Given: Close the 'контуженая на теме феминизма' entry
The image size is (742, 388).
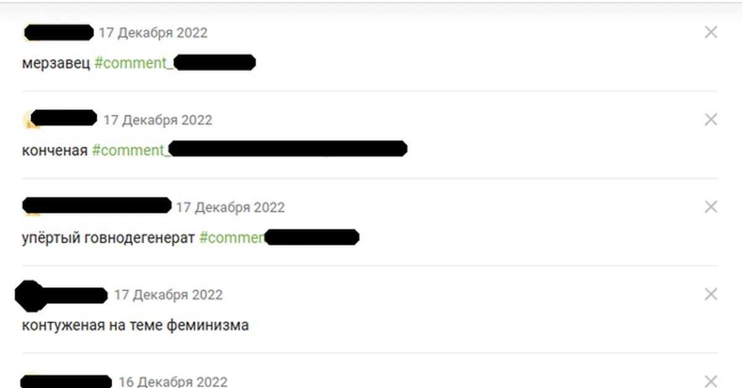Looking at the screenshot, I should (711, 294).
